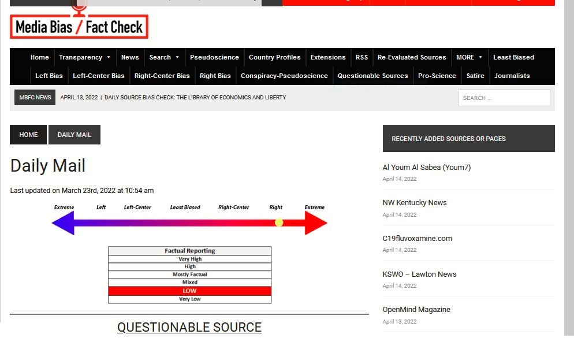Open the Satire category
Image resolution: width=574 pixels, height=338 pixels.
(475, 76)
